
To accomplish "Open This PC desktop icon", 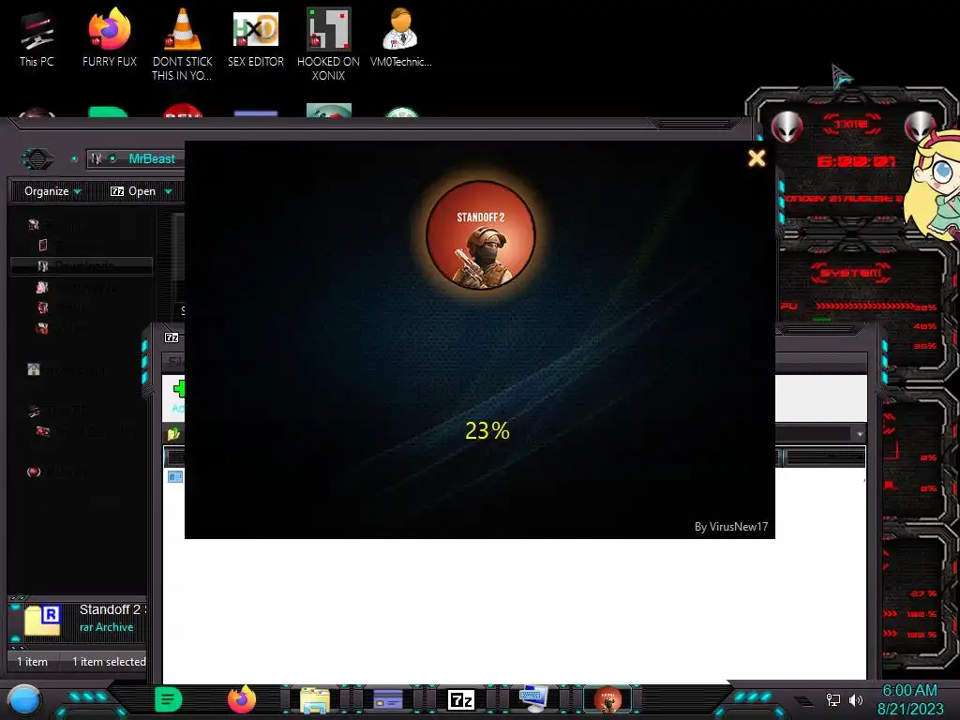I will tap(37, 39).
